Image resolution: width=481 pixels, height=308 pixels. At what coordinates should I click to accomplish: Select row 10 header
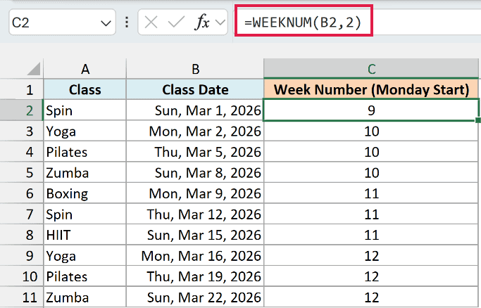click(x=21, y=276)
